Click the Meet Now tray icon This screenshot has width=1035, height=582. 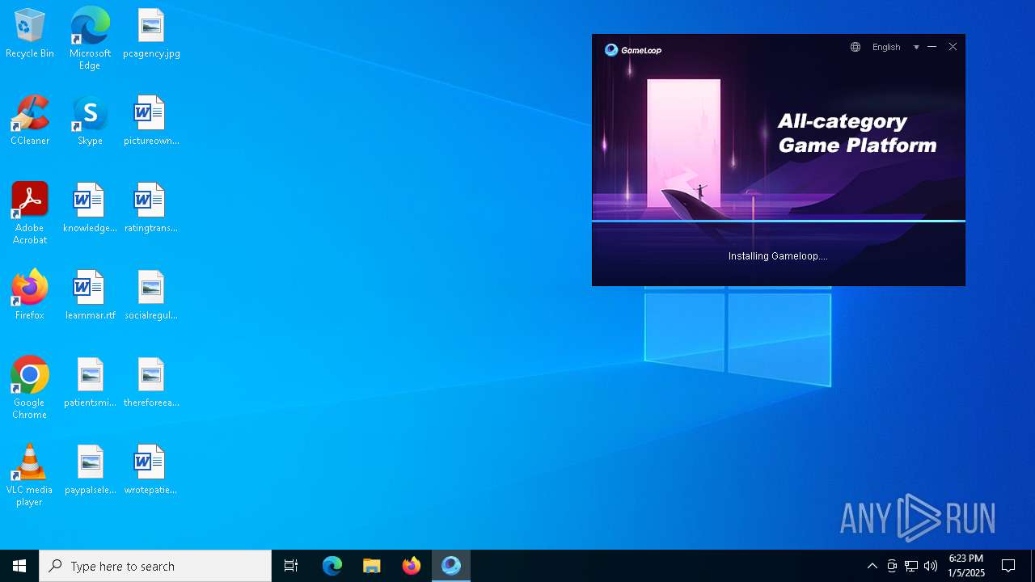point(892,566)
